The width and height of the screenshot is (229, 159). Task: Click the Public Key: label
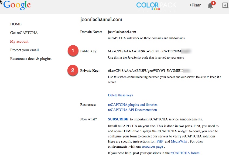click(89, 51)
